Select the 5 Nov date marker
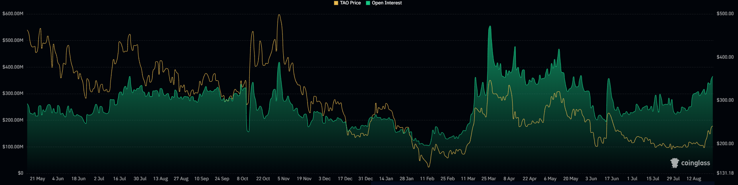Screen dimensions: 738x185 [284, 179]
